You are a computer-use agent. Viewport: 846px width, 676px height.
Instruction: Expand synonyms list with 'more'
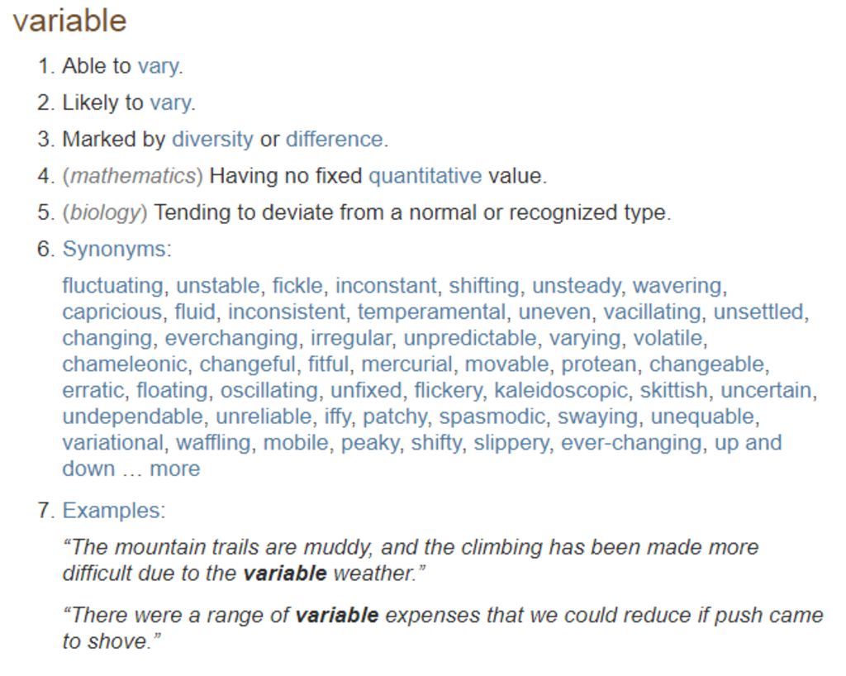click(175, 469)
